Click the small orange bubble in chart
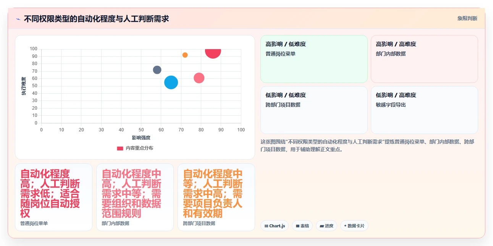This screenshot has height=246, width=493. click(x=185, y=55)
